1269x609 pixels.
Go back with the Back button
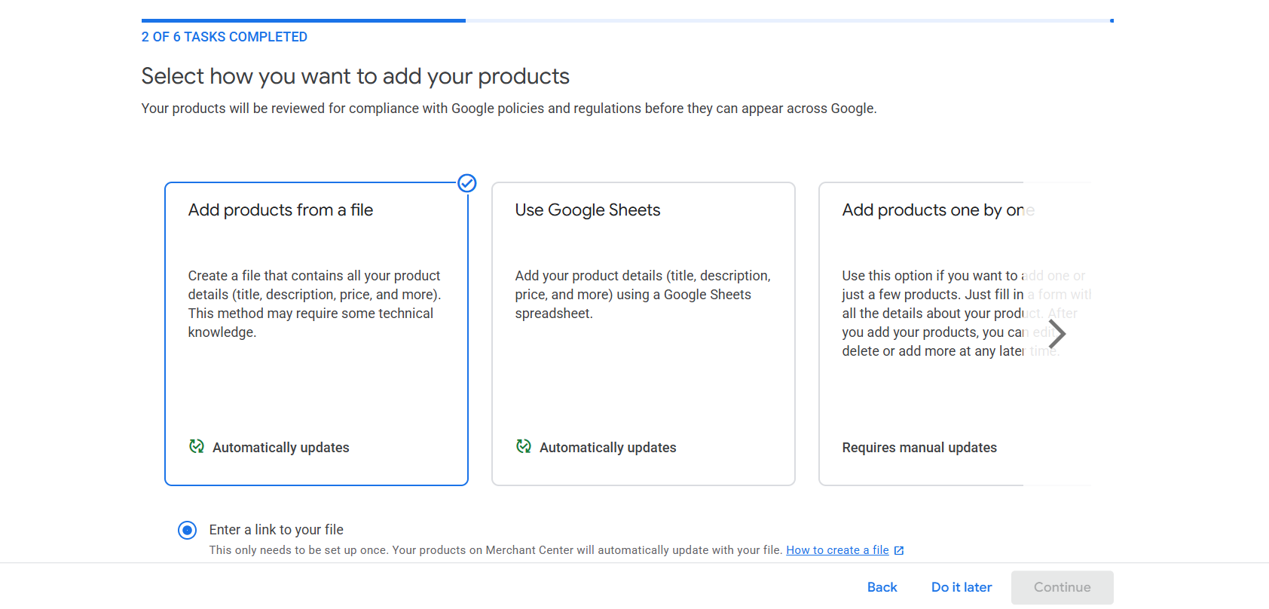882,587
